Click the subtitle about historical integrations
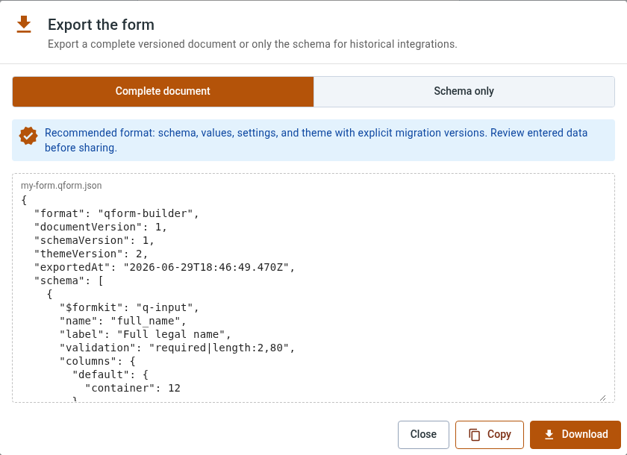Viewport: 627px width, 455px height. [x=252, y=44]
